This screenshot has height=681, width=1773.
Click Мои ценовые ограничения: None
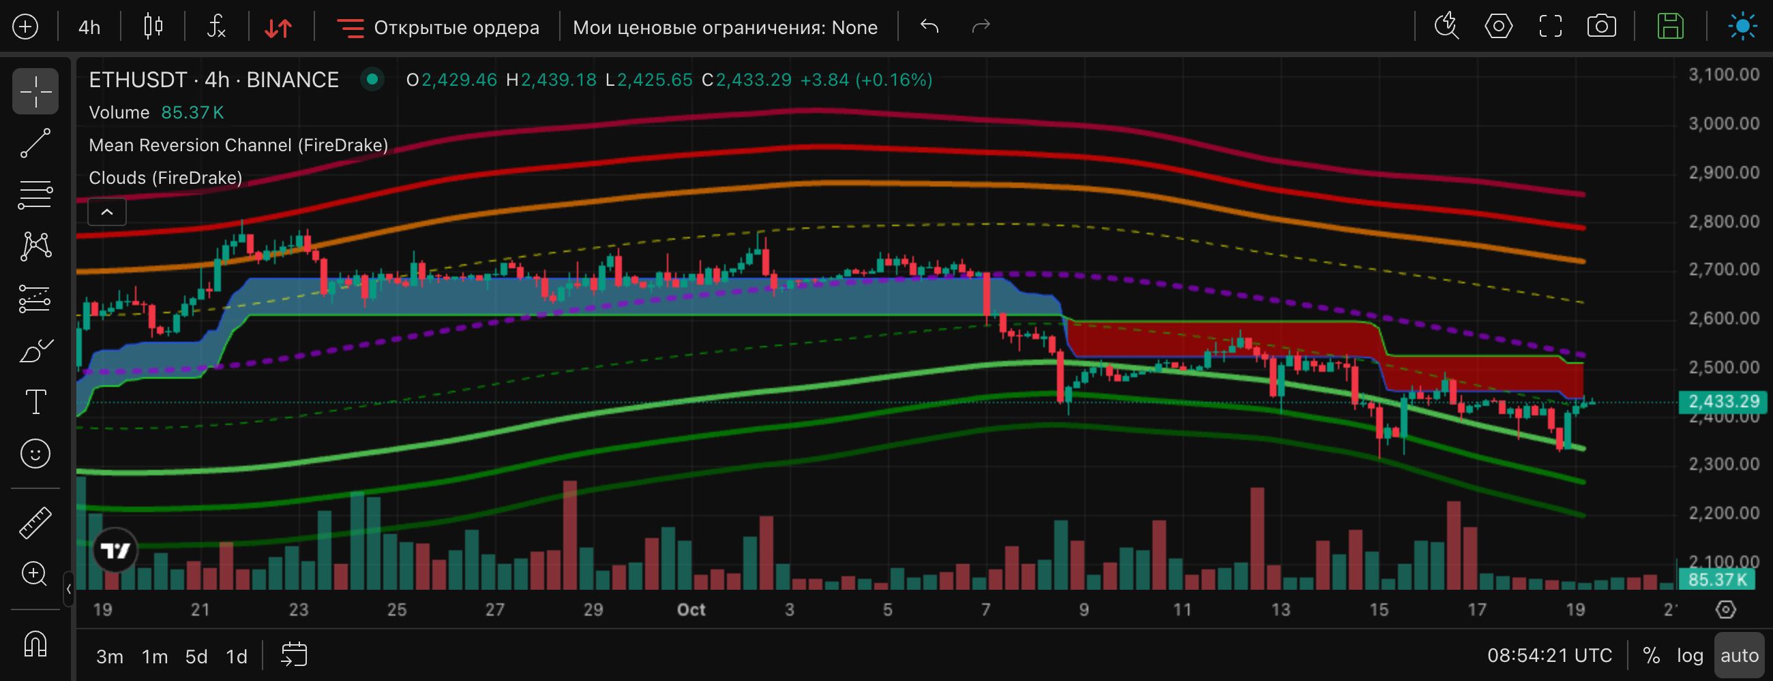(x=725, y=27)
